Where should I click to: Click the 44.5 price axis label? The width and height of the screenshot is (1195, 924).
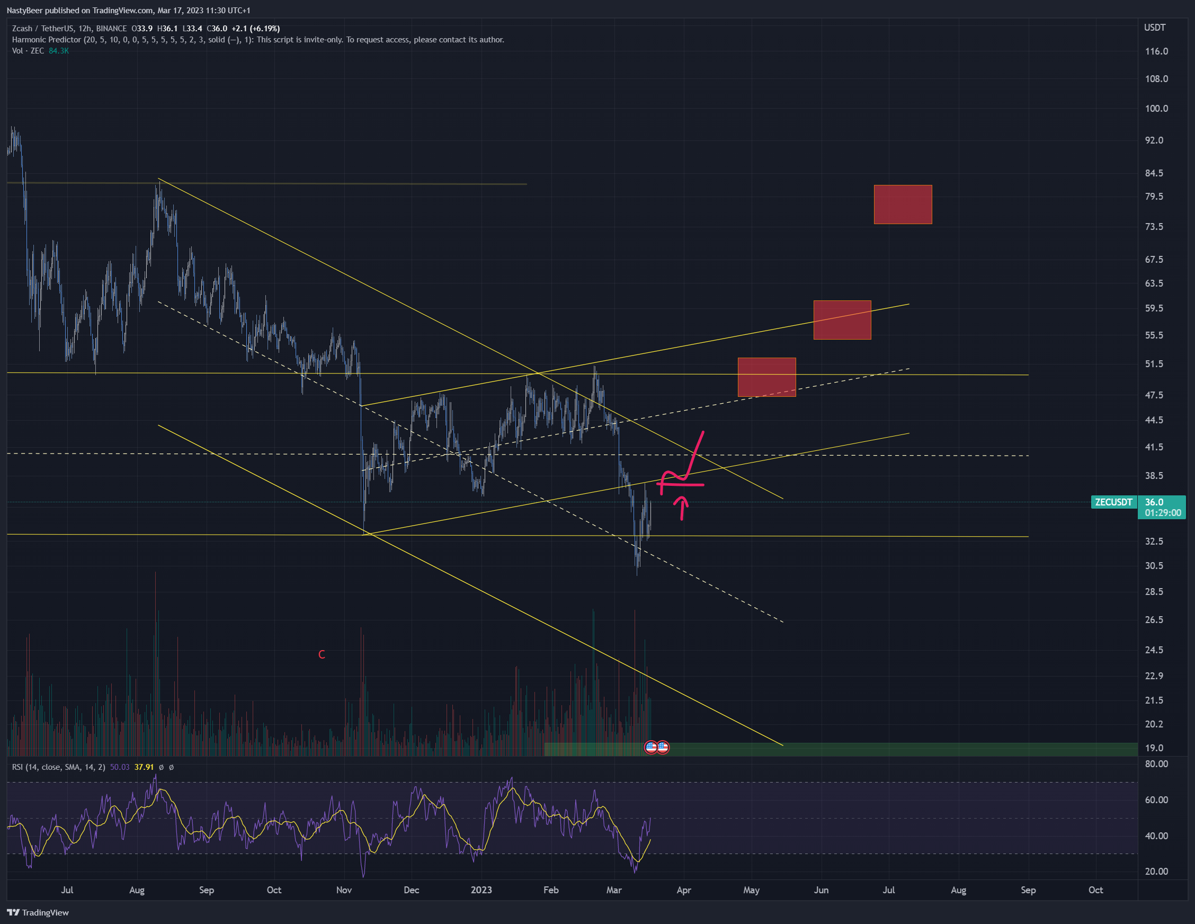1154,420
